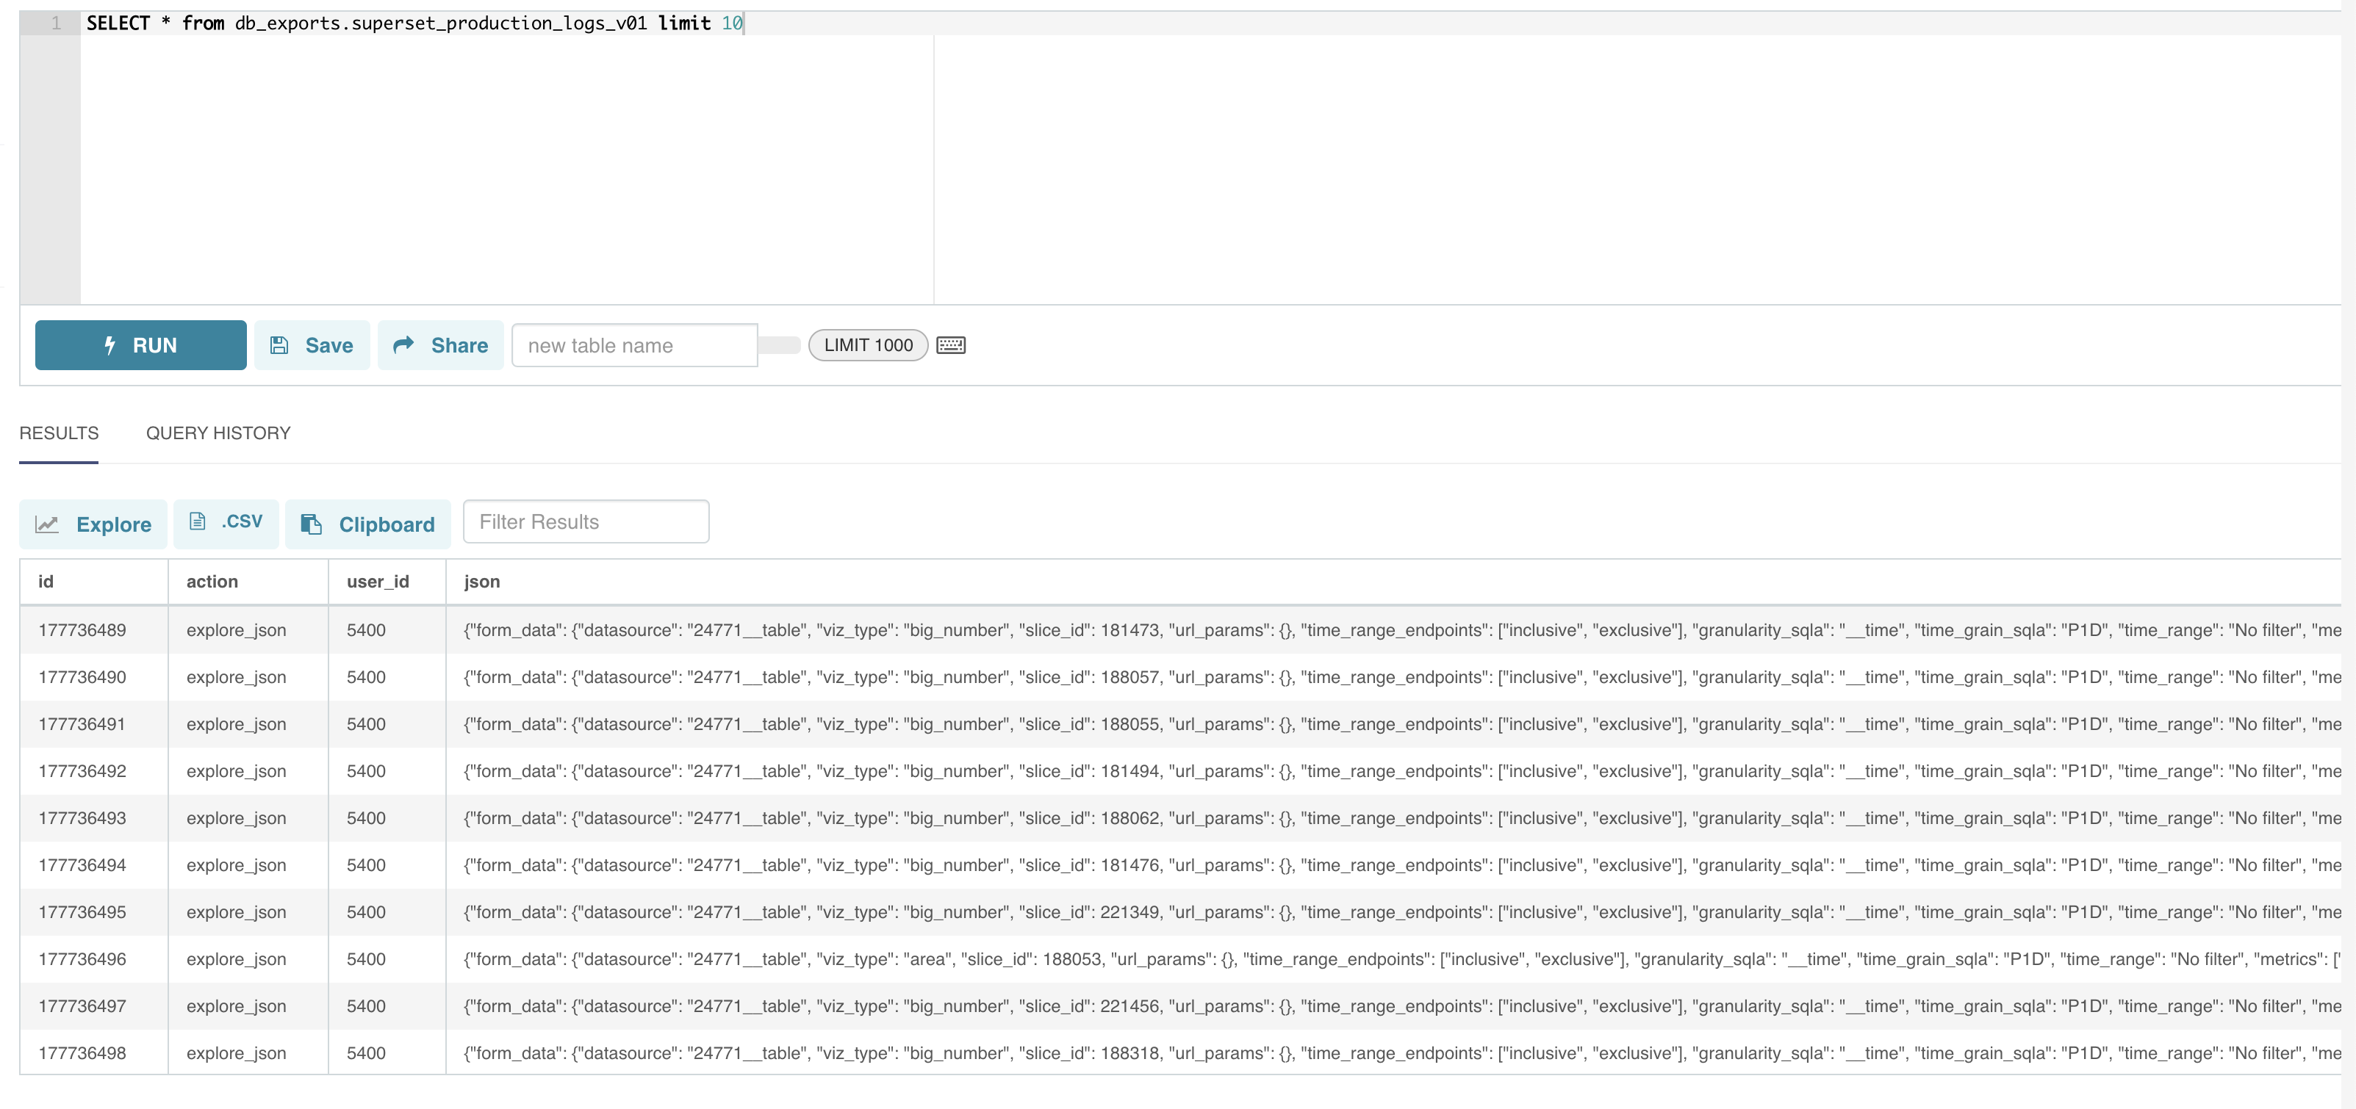The height and width of the screenshot is (1109, 2356).
Task: Switch to the QUERY HISTORY tab
Action: click(x=218, y=433)
